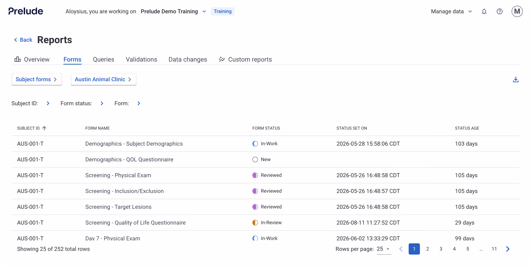Go to page 4

pos(454,249)
